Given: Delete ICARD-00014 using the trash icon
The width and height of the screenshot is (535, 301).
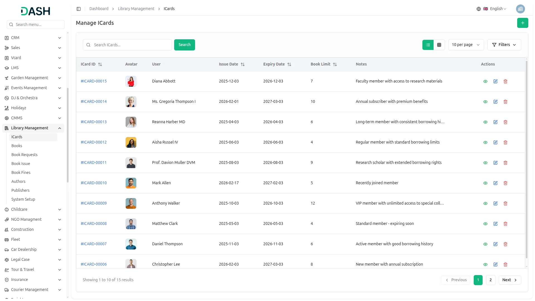Looking at the screenshot, I should click(505, 102).
